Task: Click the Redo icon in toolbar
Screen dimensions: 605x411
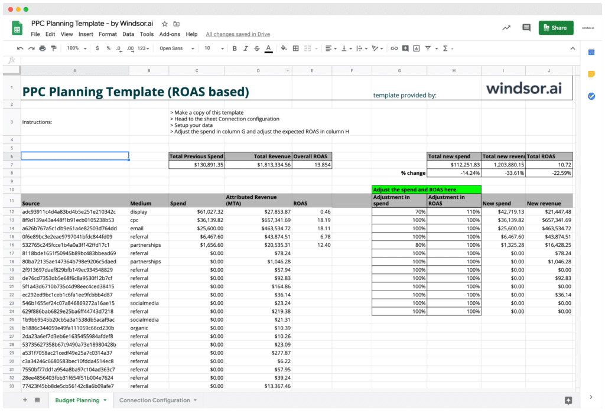Action: 31,48
